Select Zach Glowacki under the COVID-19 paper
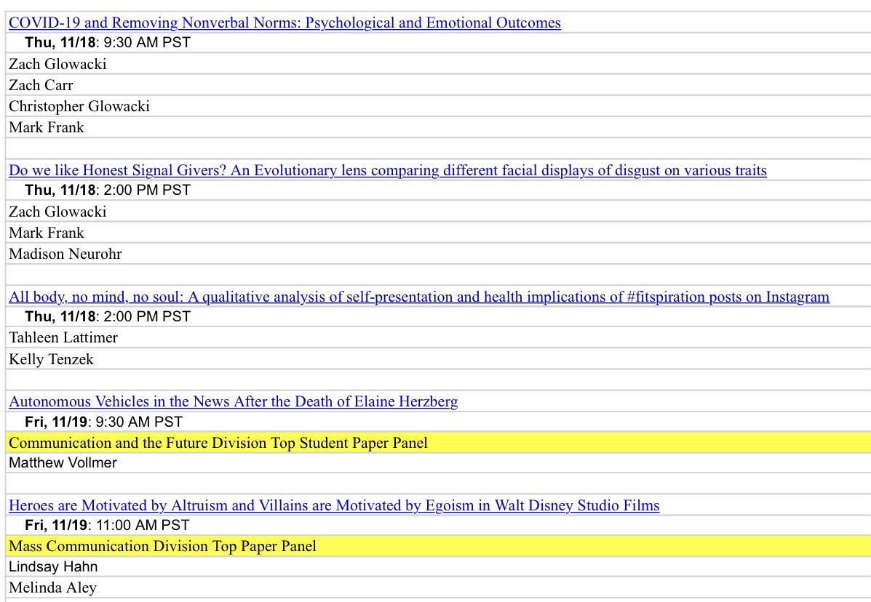 [x=57, y=64]
